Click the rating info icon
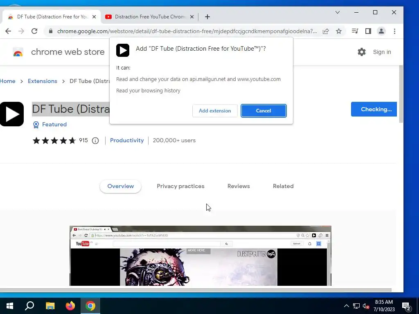419x314 pixels. (x=95, y=141)
